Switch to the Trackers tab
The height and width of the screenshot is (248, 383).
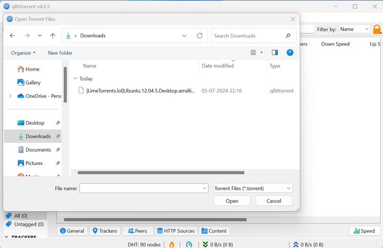coord(105,231)
